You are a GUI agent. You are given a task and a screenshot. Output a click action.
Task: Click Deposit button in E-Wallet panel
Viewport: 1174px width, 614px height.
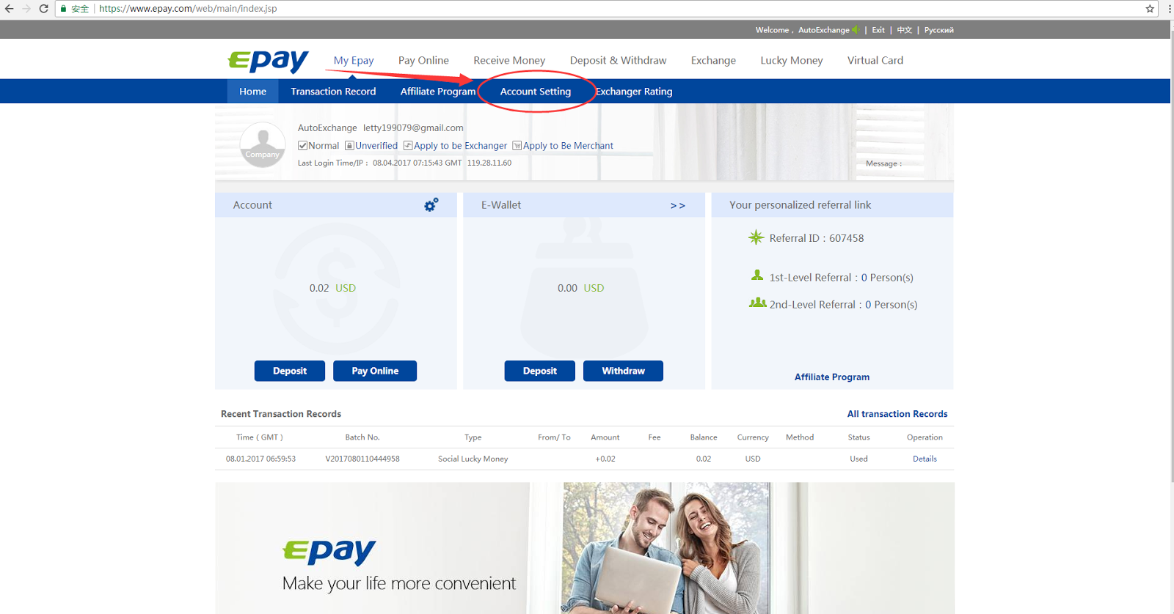pyautogui.click(x=540, y=371)
